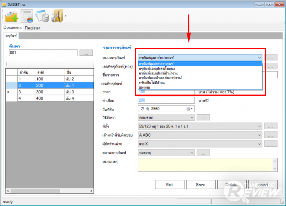Image resolution: width=286 pixels, height=206 pixels.
Task: Click browse button beside ผู้จัดจำหน่าย dropdown
Action: 271,144
